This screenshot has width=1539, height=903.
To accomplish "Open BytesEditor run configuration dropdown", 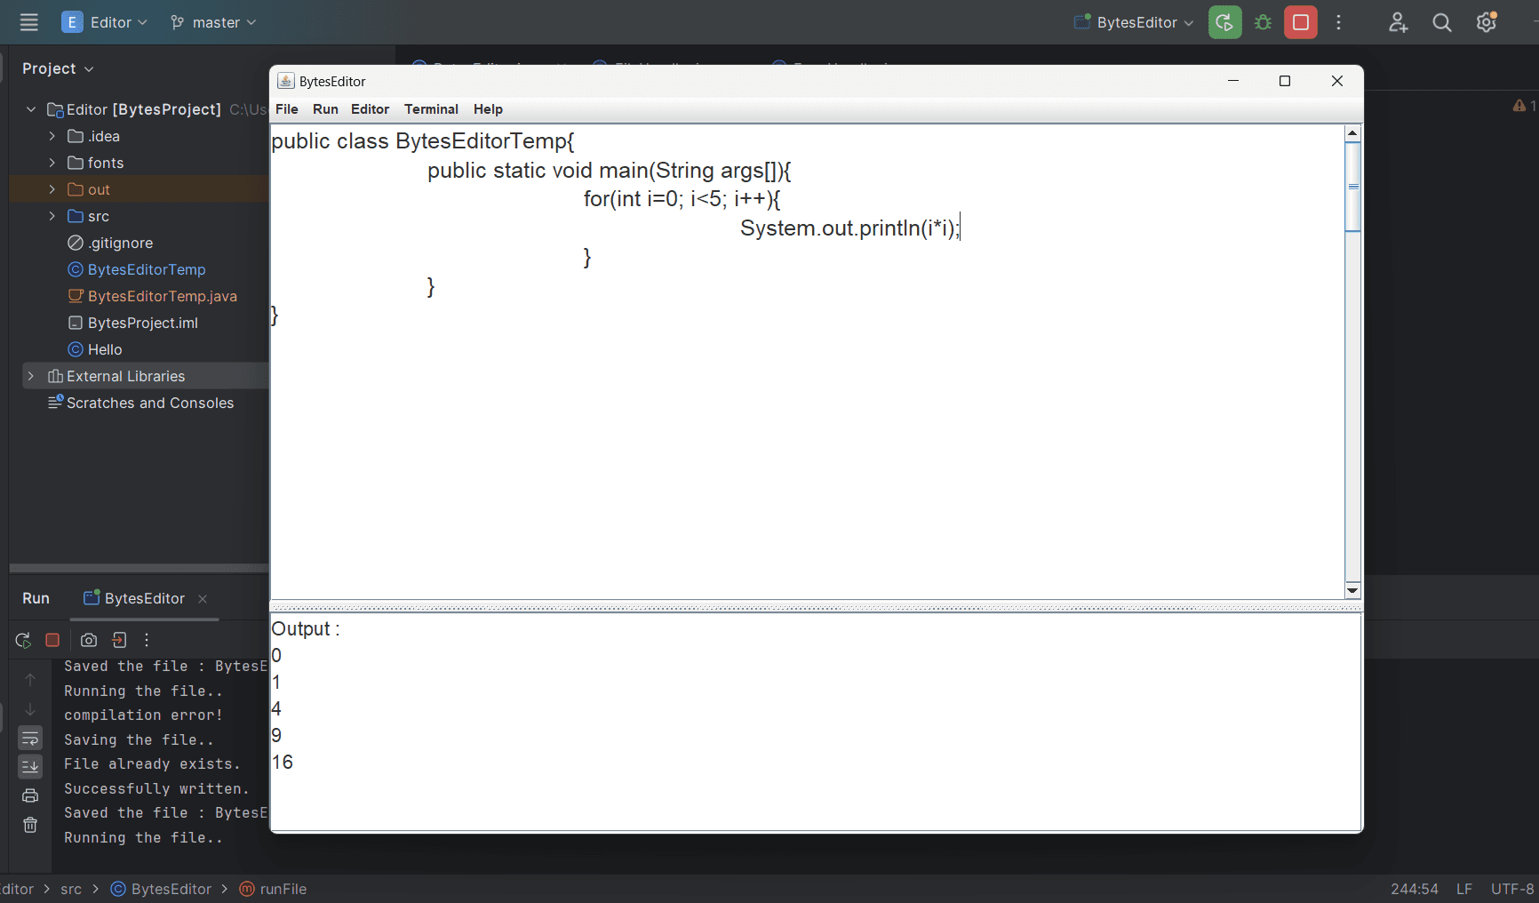I will (x=1134, y=22).
